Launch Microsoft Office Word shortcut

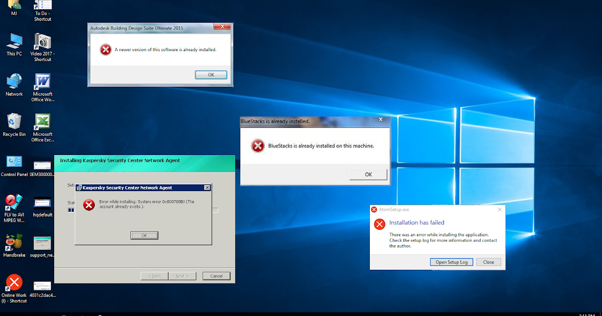(x=43, y=88)
